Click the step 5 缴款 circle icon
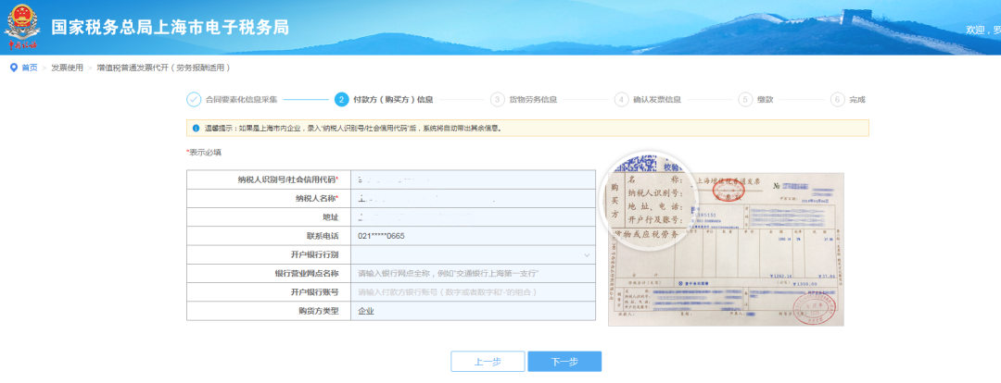 pos(745,99)
